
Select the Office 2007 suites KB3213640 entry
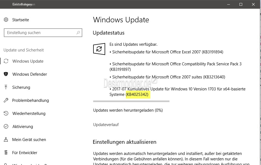pos(167,77)
